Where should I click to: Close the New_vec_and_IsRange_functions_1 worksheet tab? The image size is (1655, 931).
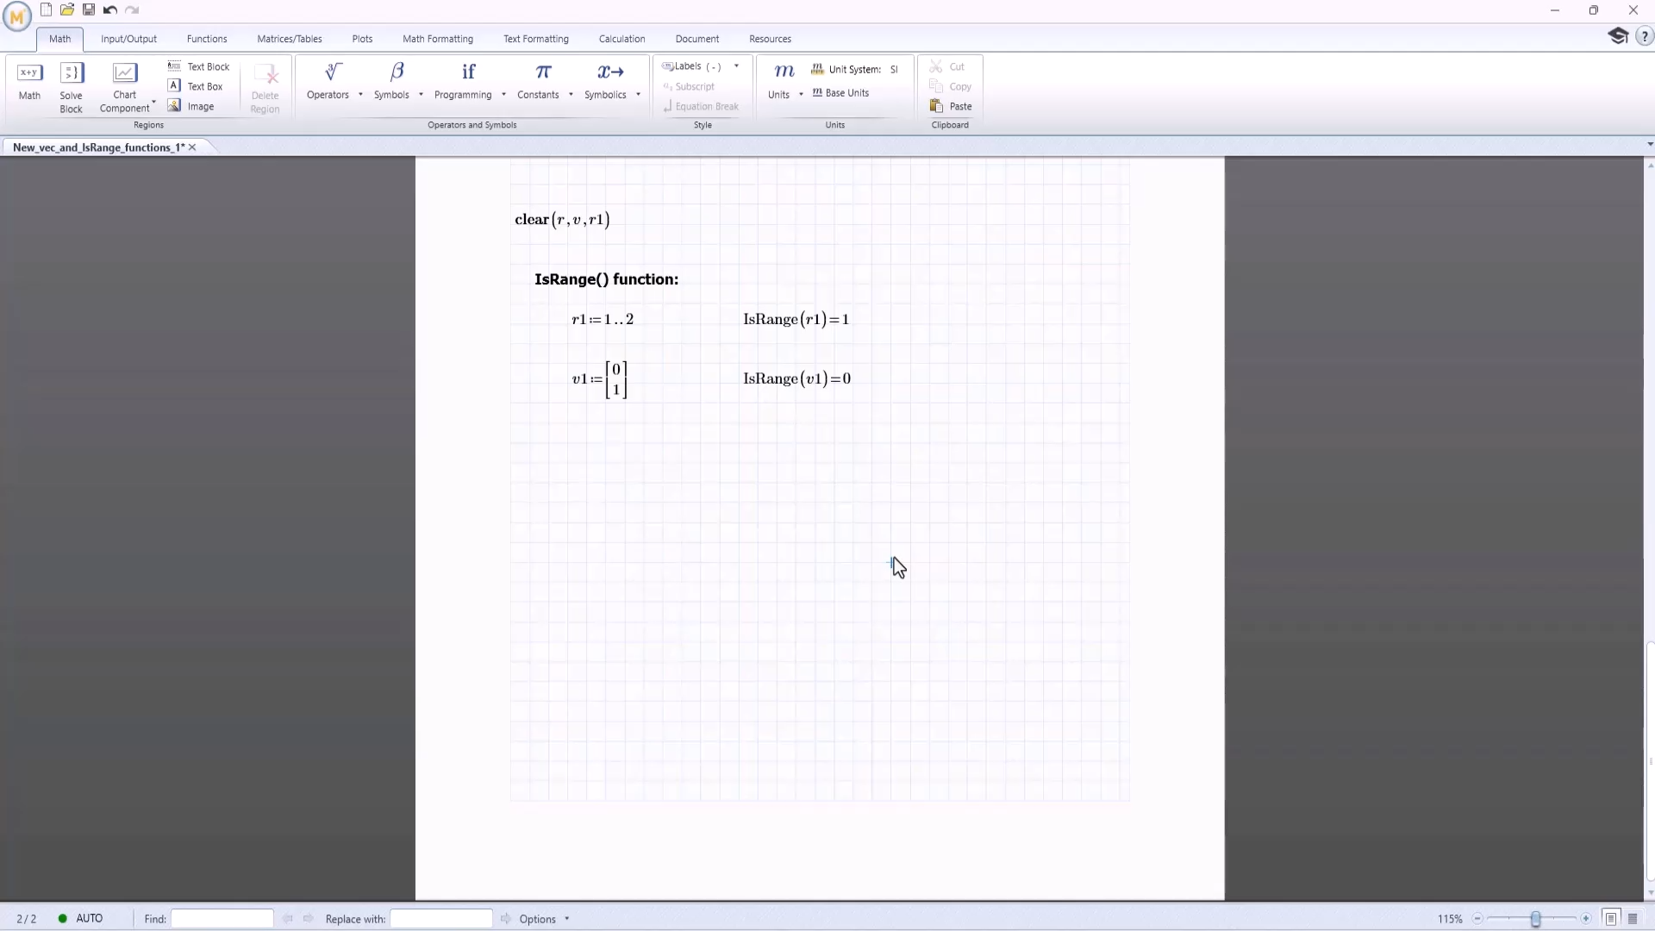click(x=192, y=147)
